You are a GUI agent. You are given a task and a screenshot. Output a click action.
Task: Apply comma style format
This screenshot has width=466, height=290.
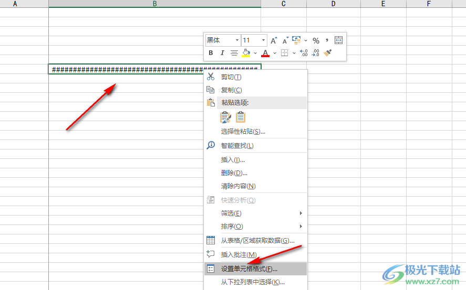327,40
